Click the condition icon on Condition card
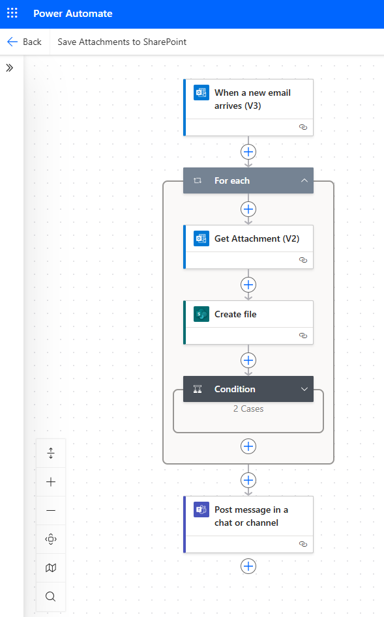 point(198,389)
